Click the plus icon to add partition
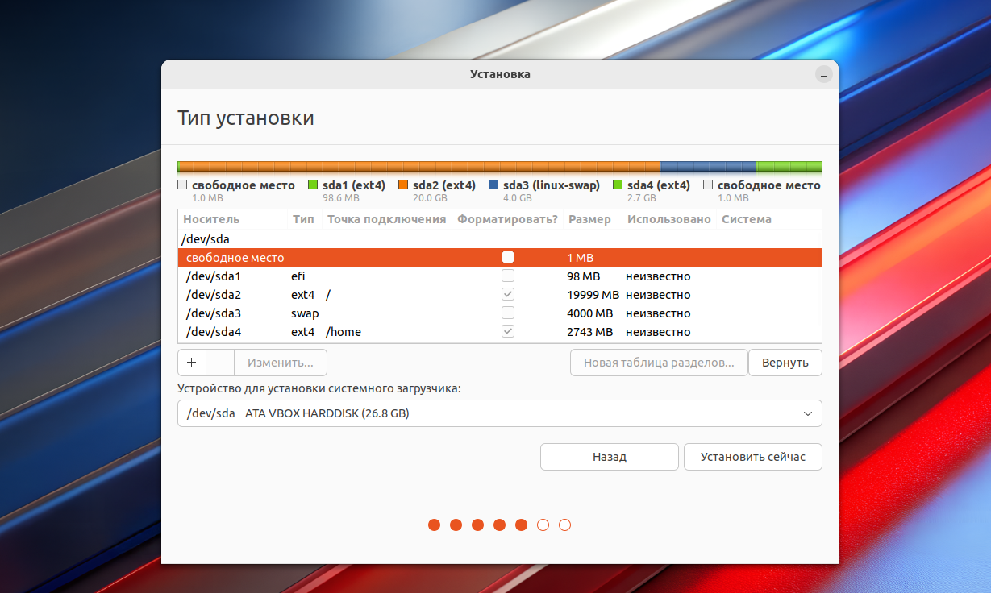The height and width of the screenshot is (593, 991). 191,363
